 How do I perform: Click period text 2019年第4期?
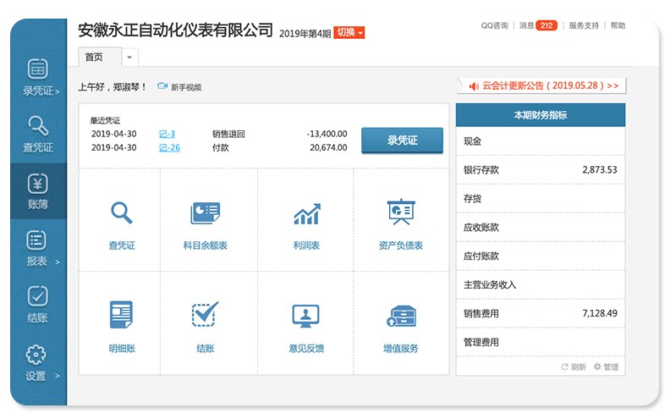coord(305,33)
